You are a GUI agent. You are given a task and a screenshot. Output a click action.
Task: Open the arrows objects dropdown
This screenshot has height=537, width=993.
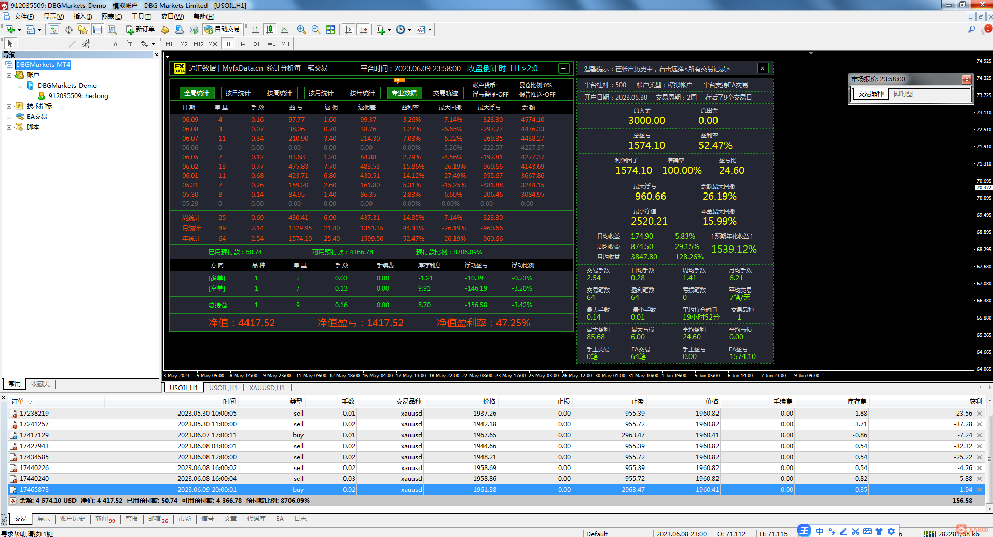(x=147, y=44)
